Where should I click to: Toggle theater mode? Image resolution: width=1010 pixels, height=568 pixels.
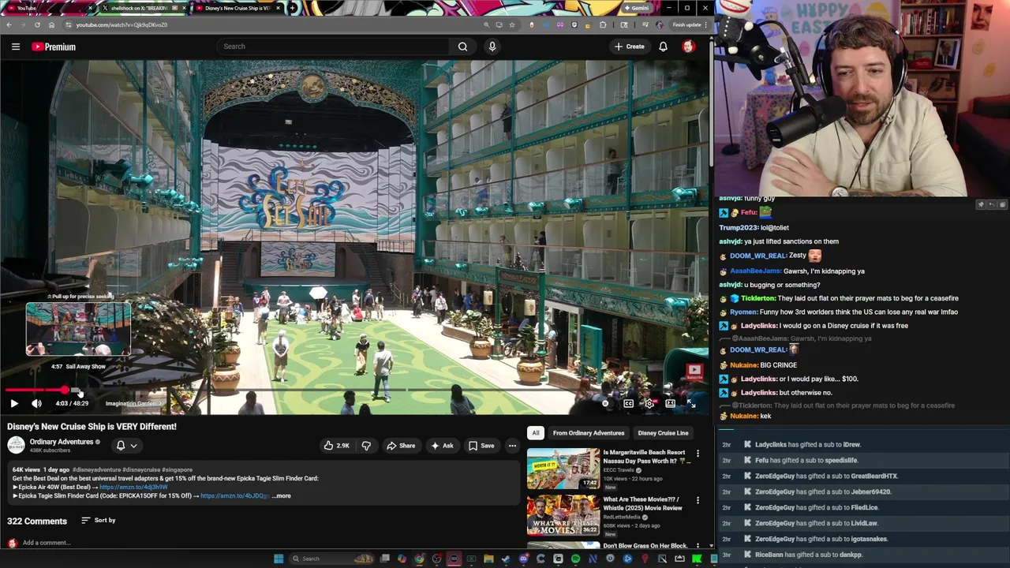tap(670, 403)
